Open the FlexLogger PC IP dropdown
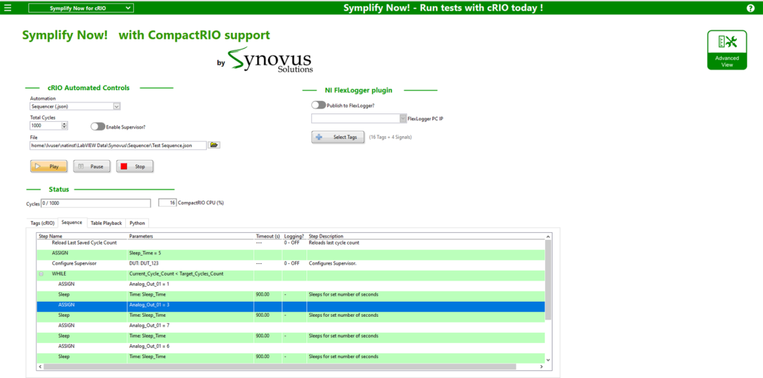 coord(402,119)
